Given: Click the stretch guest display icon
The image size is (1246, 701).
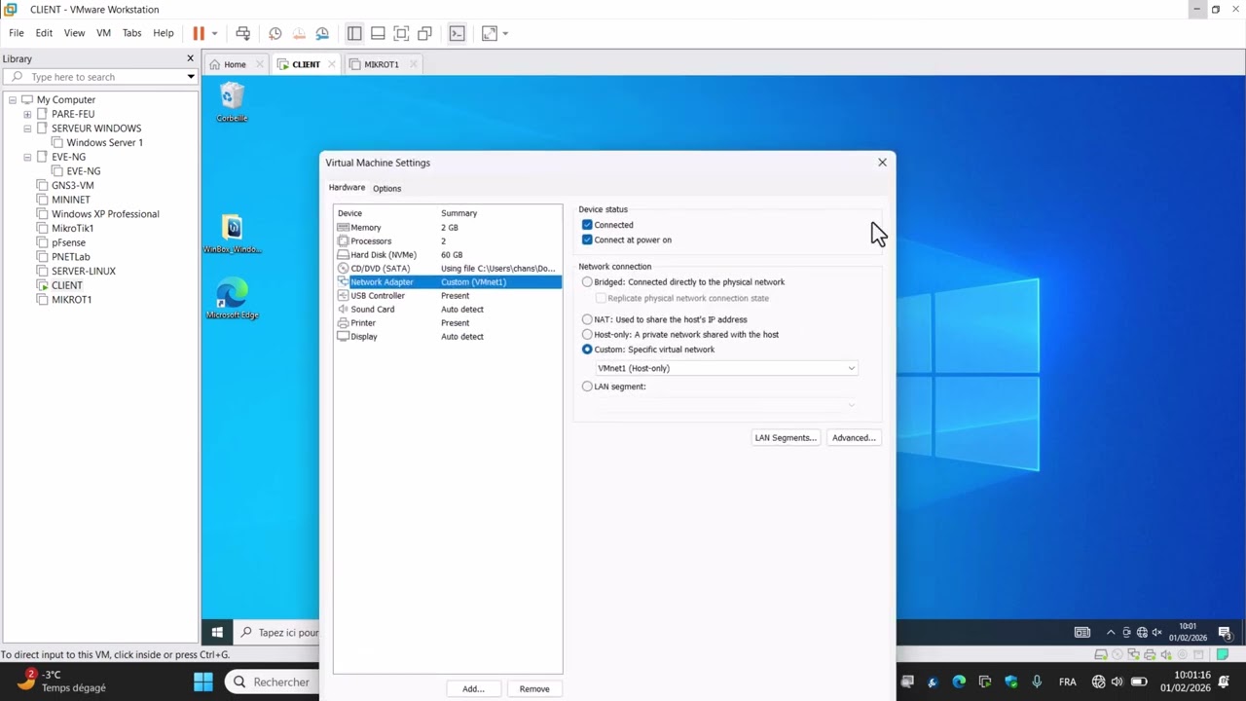Looking at the screenshot, I should click(x=490, y=33).
